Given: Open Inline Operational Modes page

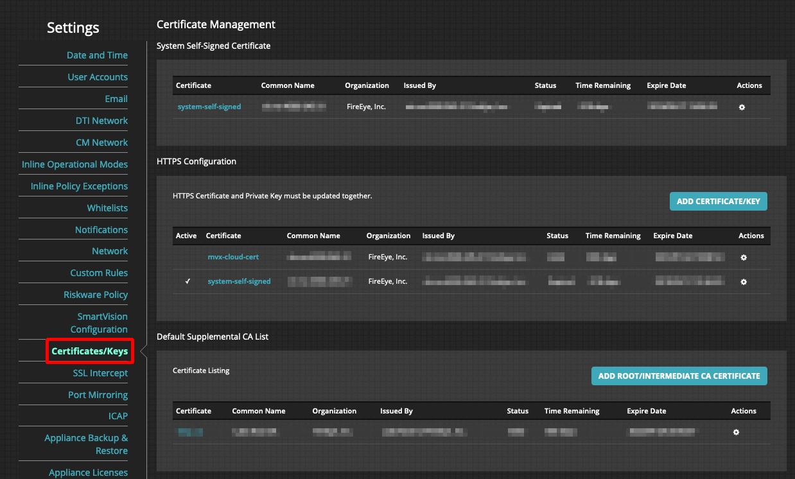Looking at the screenshot, I should [x=73, y=164].
